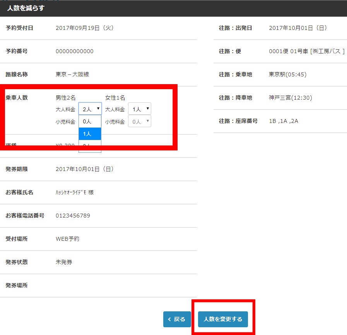Click the back chevron icon in 戻る button
347x335 pixels.
coord(169,319)
